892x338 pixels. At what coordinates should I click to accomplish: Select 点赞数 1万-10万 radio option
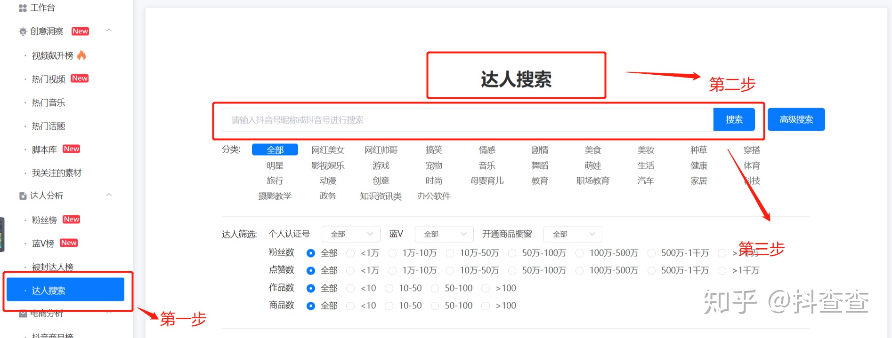pyautogui.click(x=392, y=270)
